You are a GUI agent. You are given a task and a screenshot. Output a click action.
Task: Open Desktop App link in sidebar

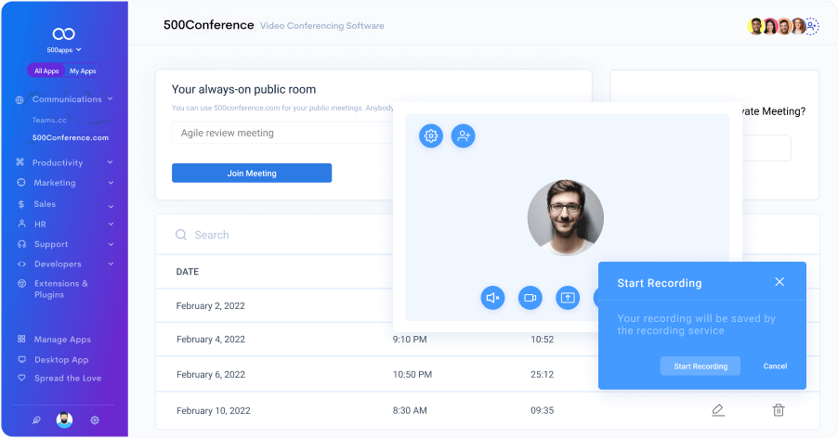(x=61, y=359)
